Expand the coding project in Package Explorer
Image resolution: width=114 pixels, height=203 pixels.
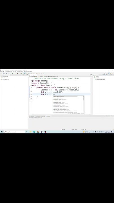[x=1, y=78]
